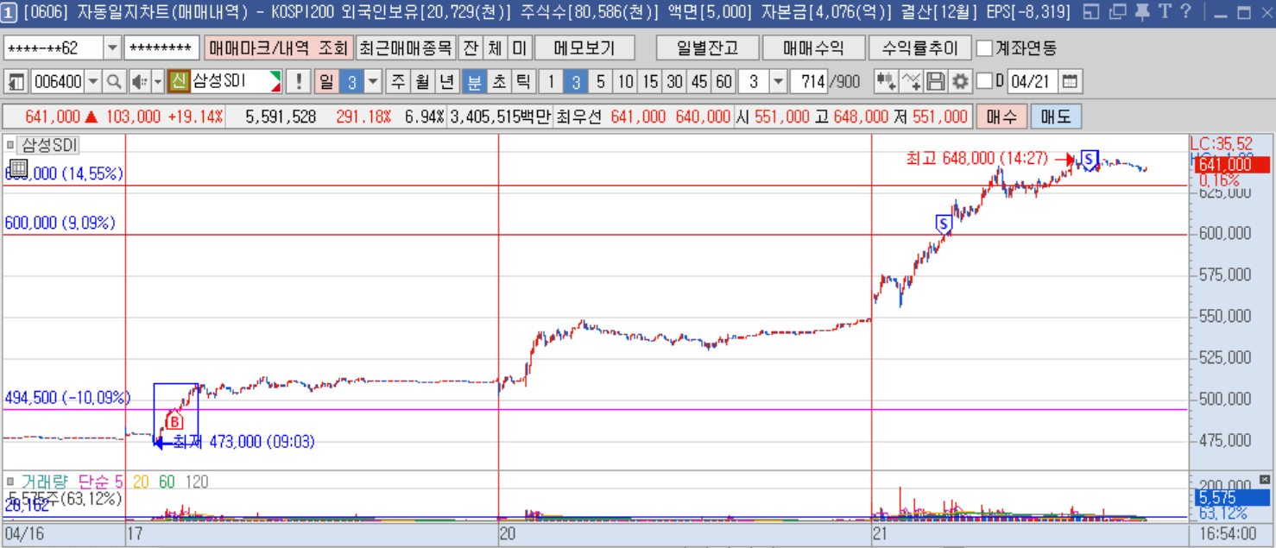Click the blue 매도 sell button
The image size is (1276, 548).
pyautogui.click(x=1055, y=117)
